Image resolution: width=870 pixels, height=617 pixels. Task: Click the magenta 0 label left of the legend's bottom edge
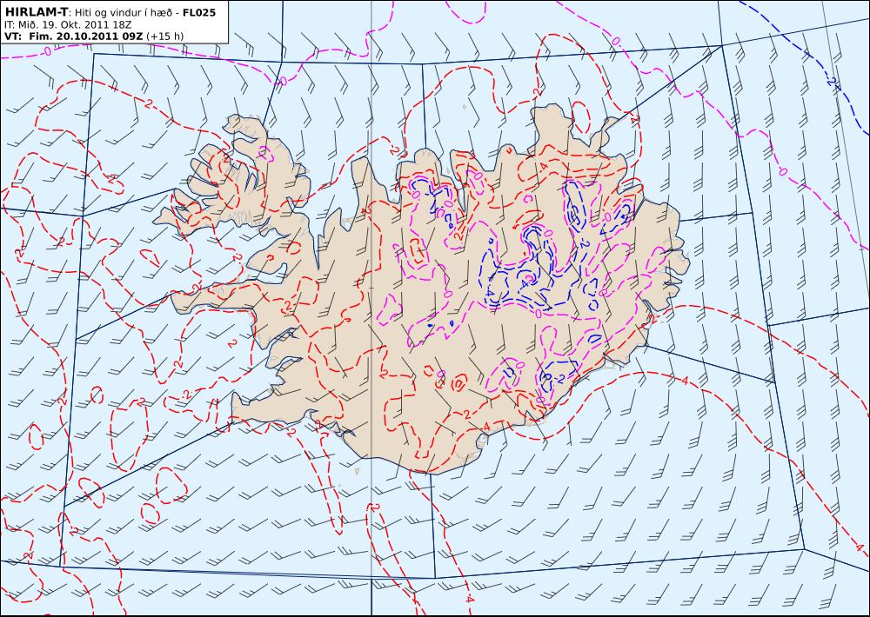point(47,51)
